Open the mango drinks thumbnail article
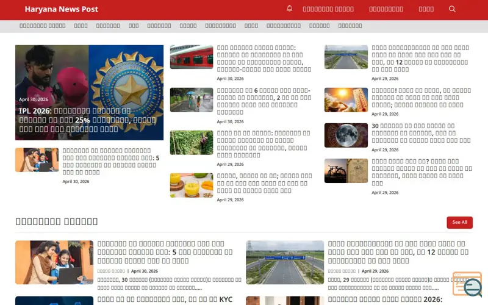The image size is (488, 305). pos(192,185)
